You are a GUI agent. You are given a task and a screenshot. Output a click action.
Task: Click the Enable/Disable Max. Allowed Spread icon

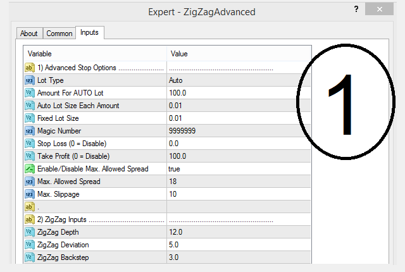coord(30,169)
